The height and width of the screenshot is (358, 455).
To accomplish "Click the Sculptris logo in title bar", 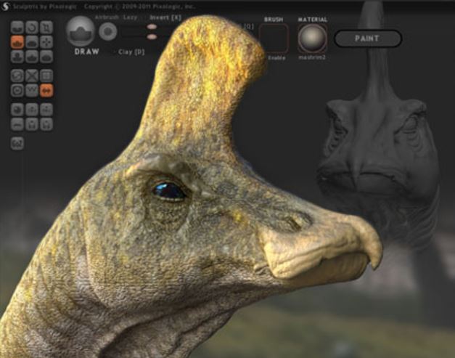I will [x=6, y=6].
